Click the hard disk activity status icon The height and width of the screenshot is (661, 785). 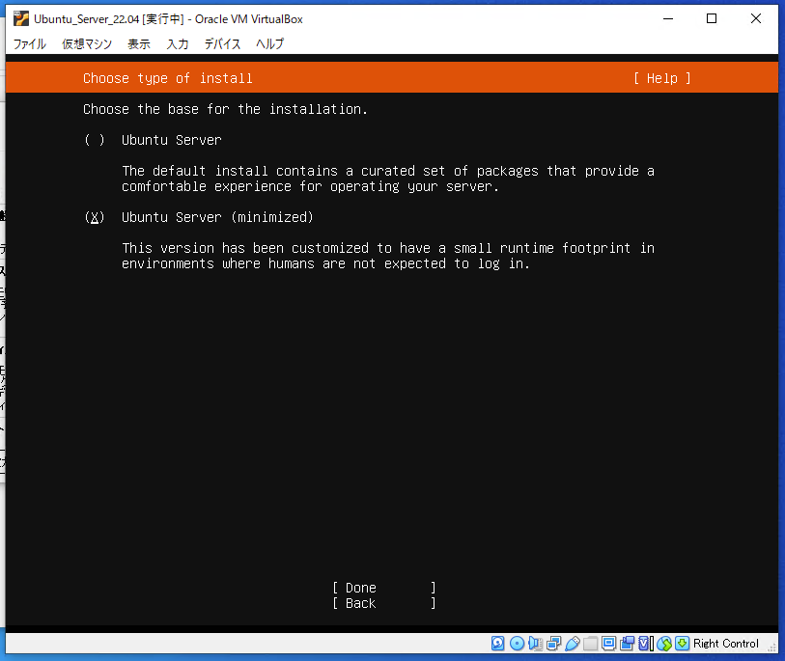pyautogui.click(x=497, y=644)
